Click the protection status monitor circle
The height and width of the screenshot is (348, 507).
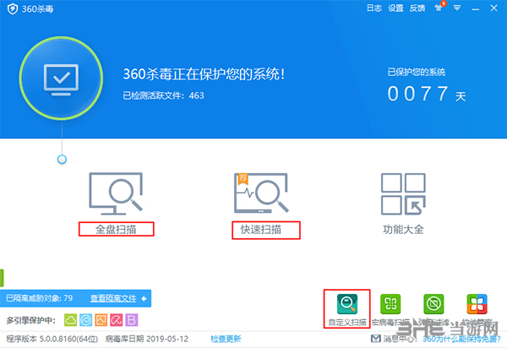coord(61,79)
